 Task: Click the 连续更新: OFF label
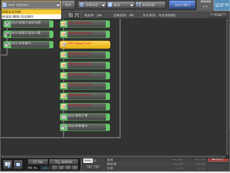[x=124, y=15]
